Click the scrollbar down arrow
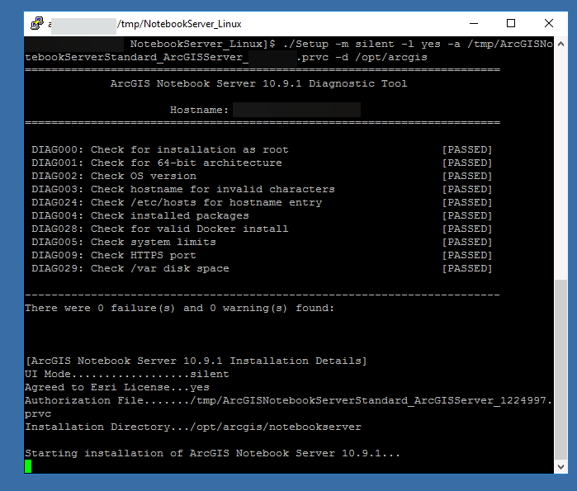The width and height of the screenshot is (577, 491). 560,467
